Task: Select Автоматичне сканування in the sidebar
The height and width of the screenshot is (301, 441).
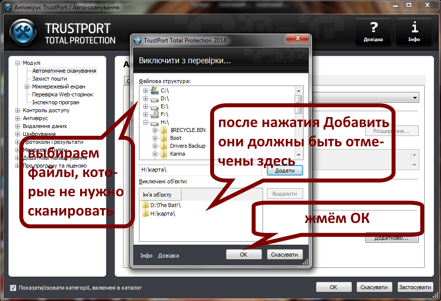Action: tap(64, 71)
